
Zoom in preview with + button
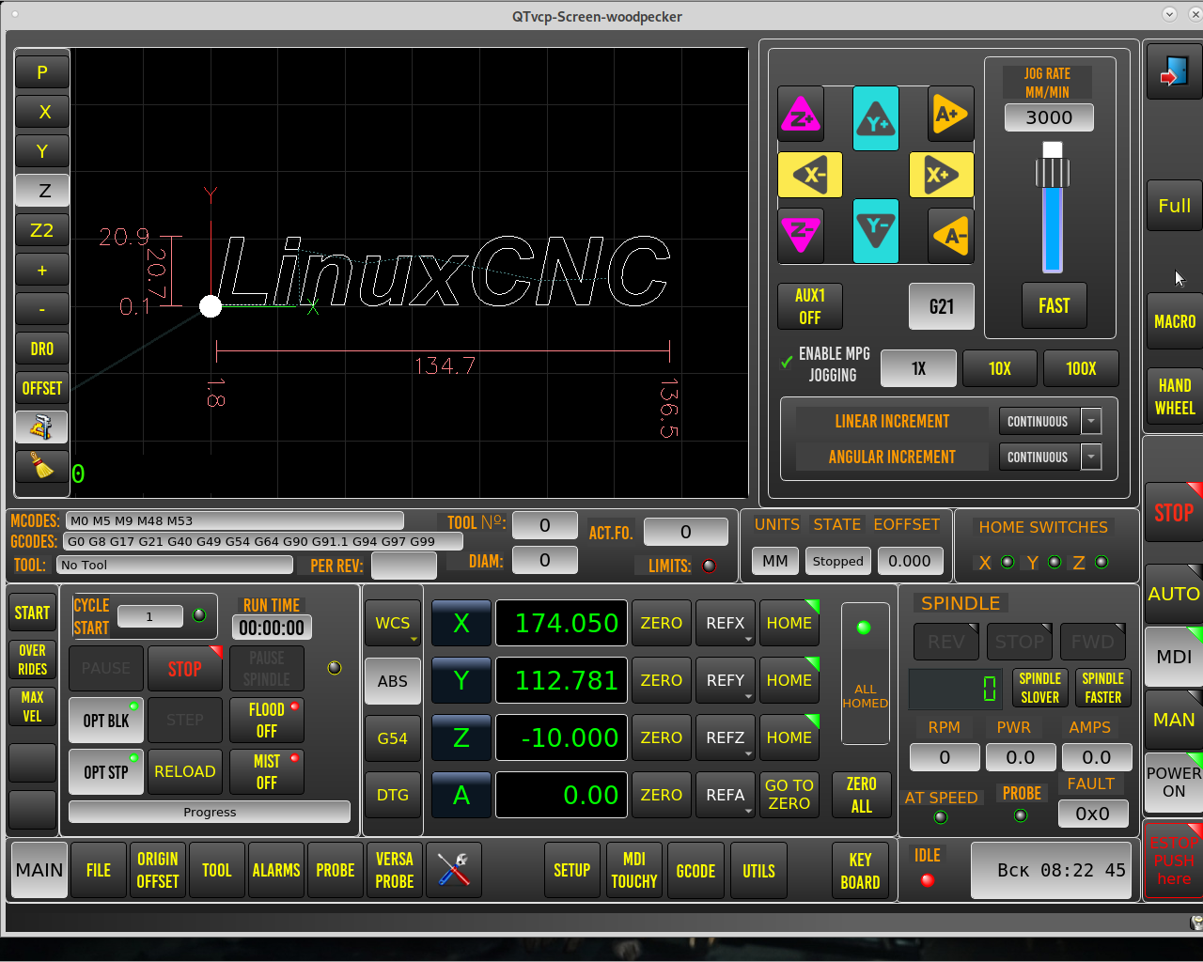[x=42, y=270]
